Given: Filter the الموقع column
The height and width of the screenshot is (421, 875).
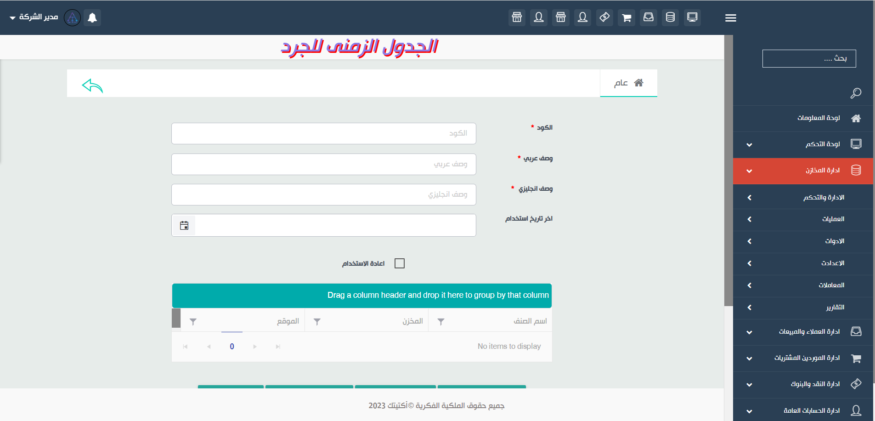Looking at the screenshot, I should point(193,322).
